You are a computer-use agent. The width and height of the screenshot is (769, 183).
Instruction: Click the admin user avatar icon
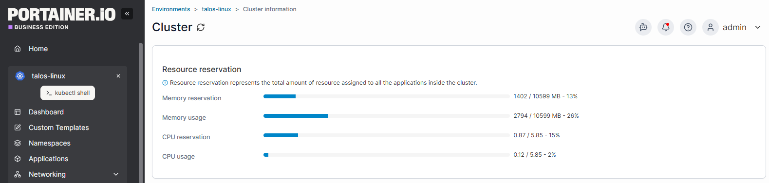711,27
